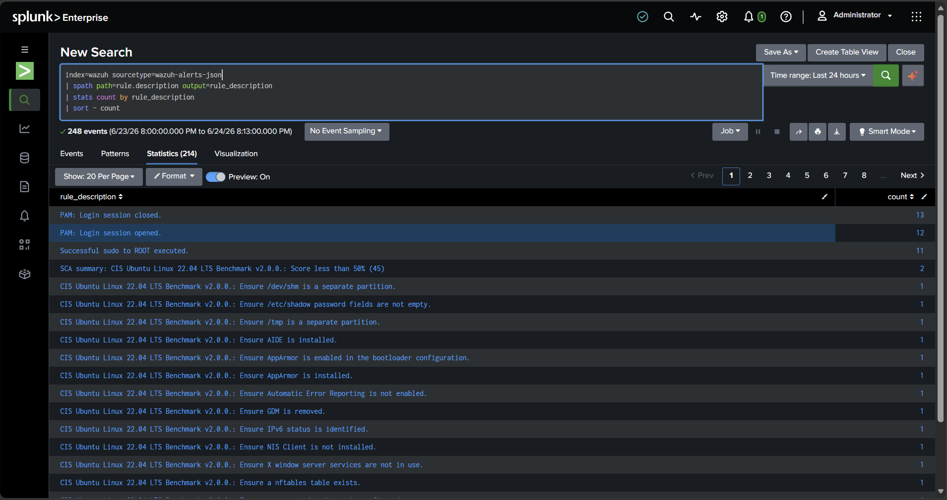Screen dimensions: 947x500
Task: Stop the search job
Action: tap(777, 132)
